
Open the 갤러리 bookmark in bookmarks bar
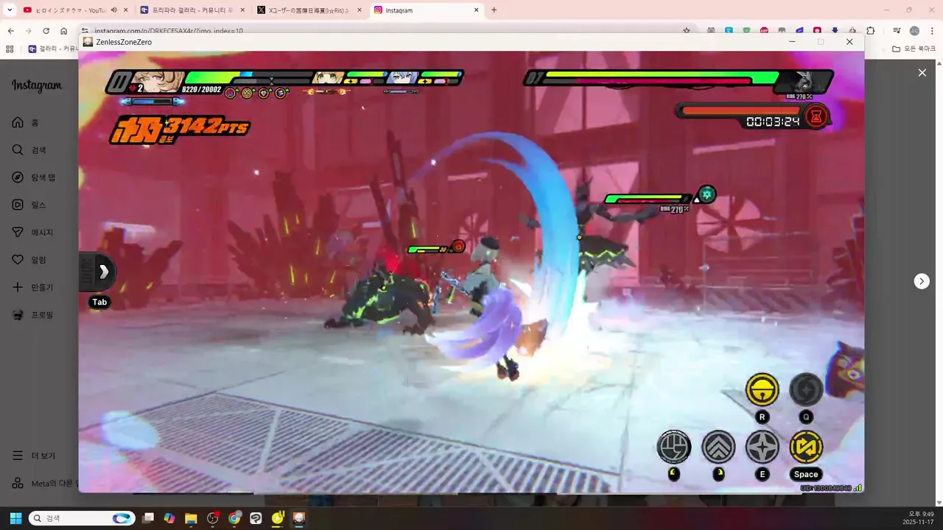coord(53,49)
